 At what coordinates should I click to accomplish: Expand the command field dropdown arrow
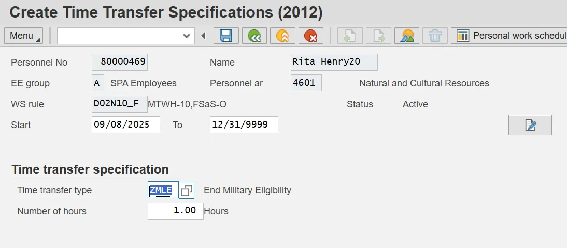pyautogui.click(x=187, y=36)
